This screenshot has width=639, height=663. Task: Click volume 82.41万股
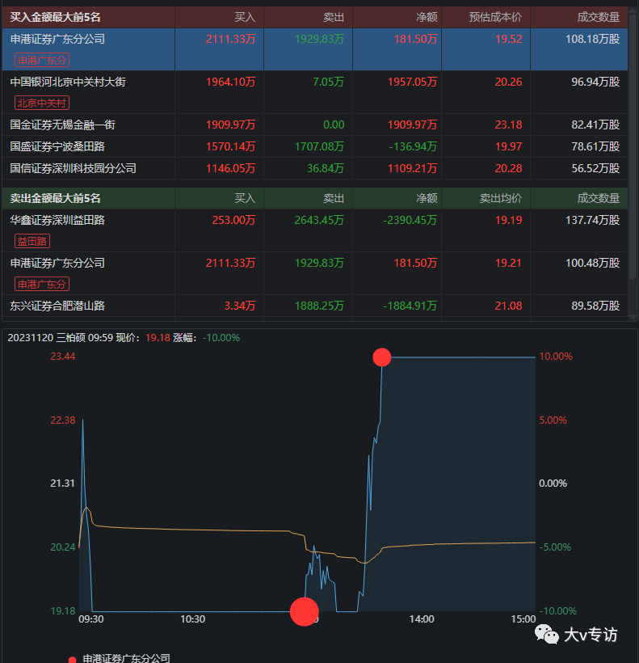pos(595,125)
